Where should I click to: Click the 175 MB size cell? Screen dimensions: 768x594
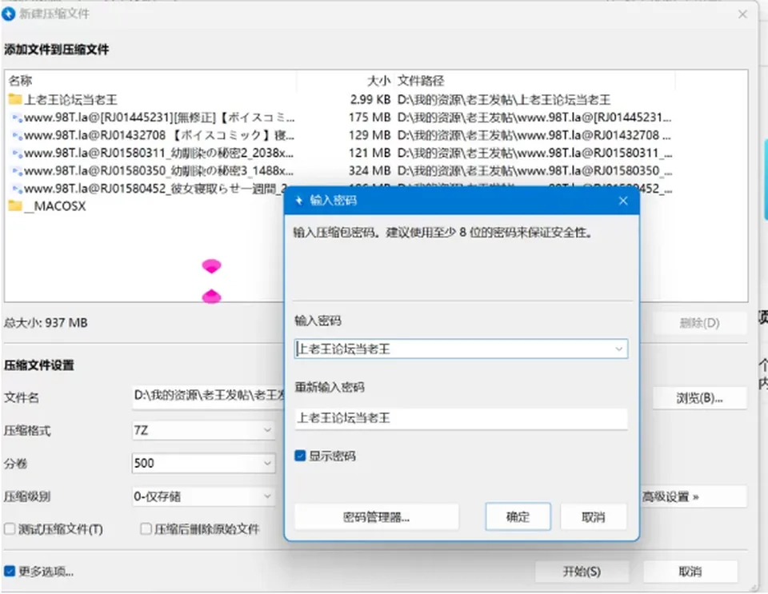(x=370, y=118)
